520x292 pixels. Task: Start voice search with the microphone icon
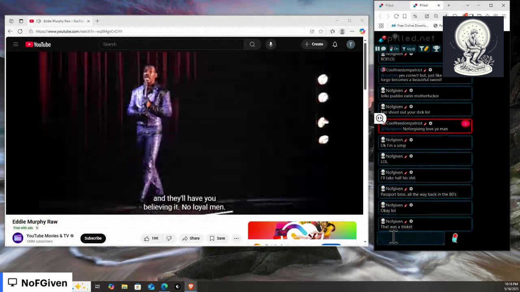pos(271,44)
